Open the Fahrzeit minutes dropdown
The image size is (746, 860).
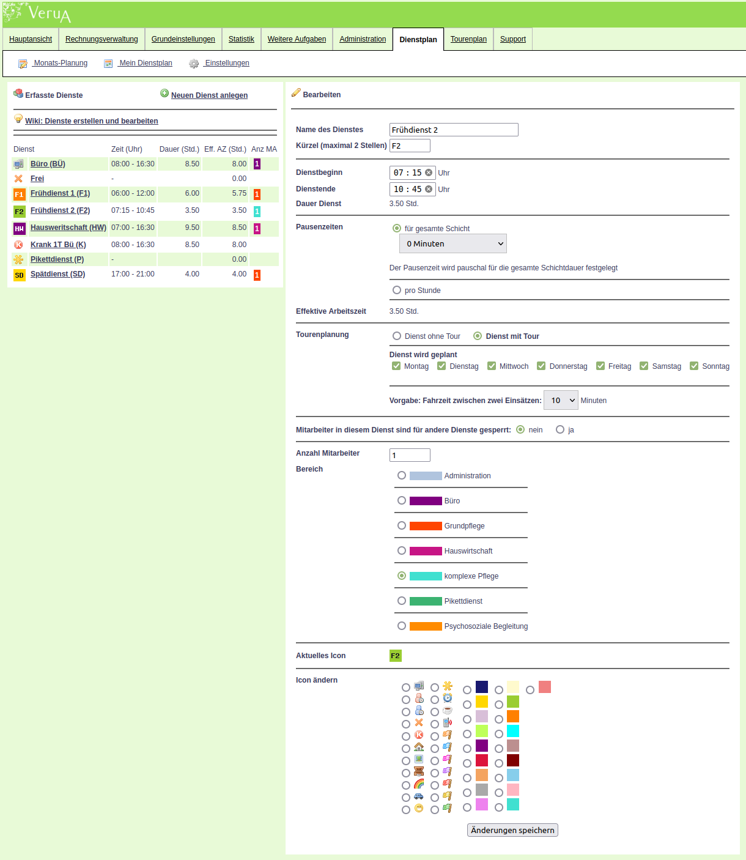[561, 401]
